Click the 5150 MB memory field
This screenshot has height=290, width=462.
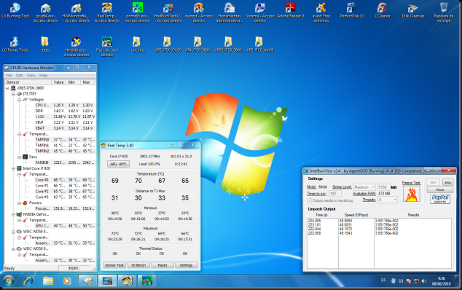383,187
